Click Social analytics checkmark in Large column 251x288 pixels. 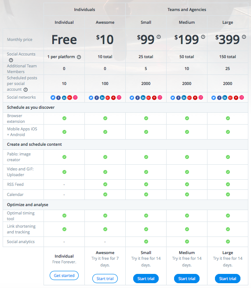tap(228, 241)
